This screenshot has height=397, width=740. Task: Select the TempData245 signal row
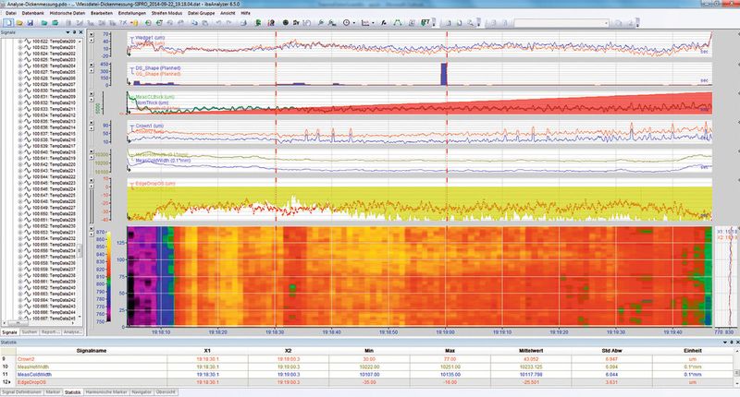tap(55, 318)
